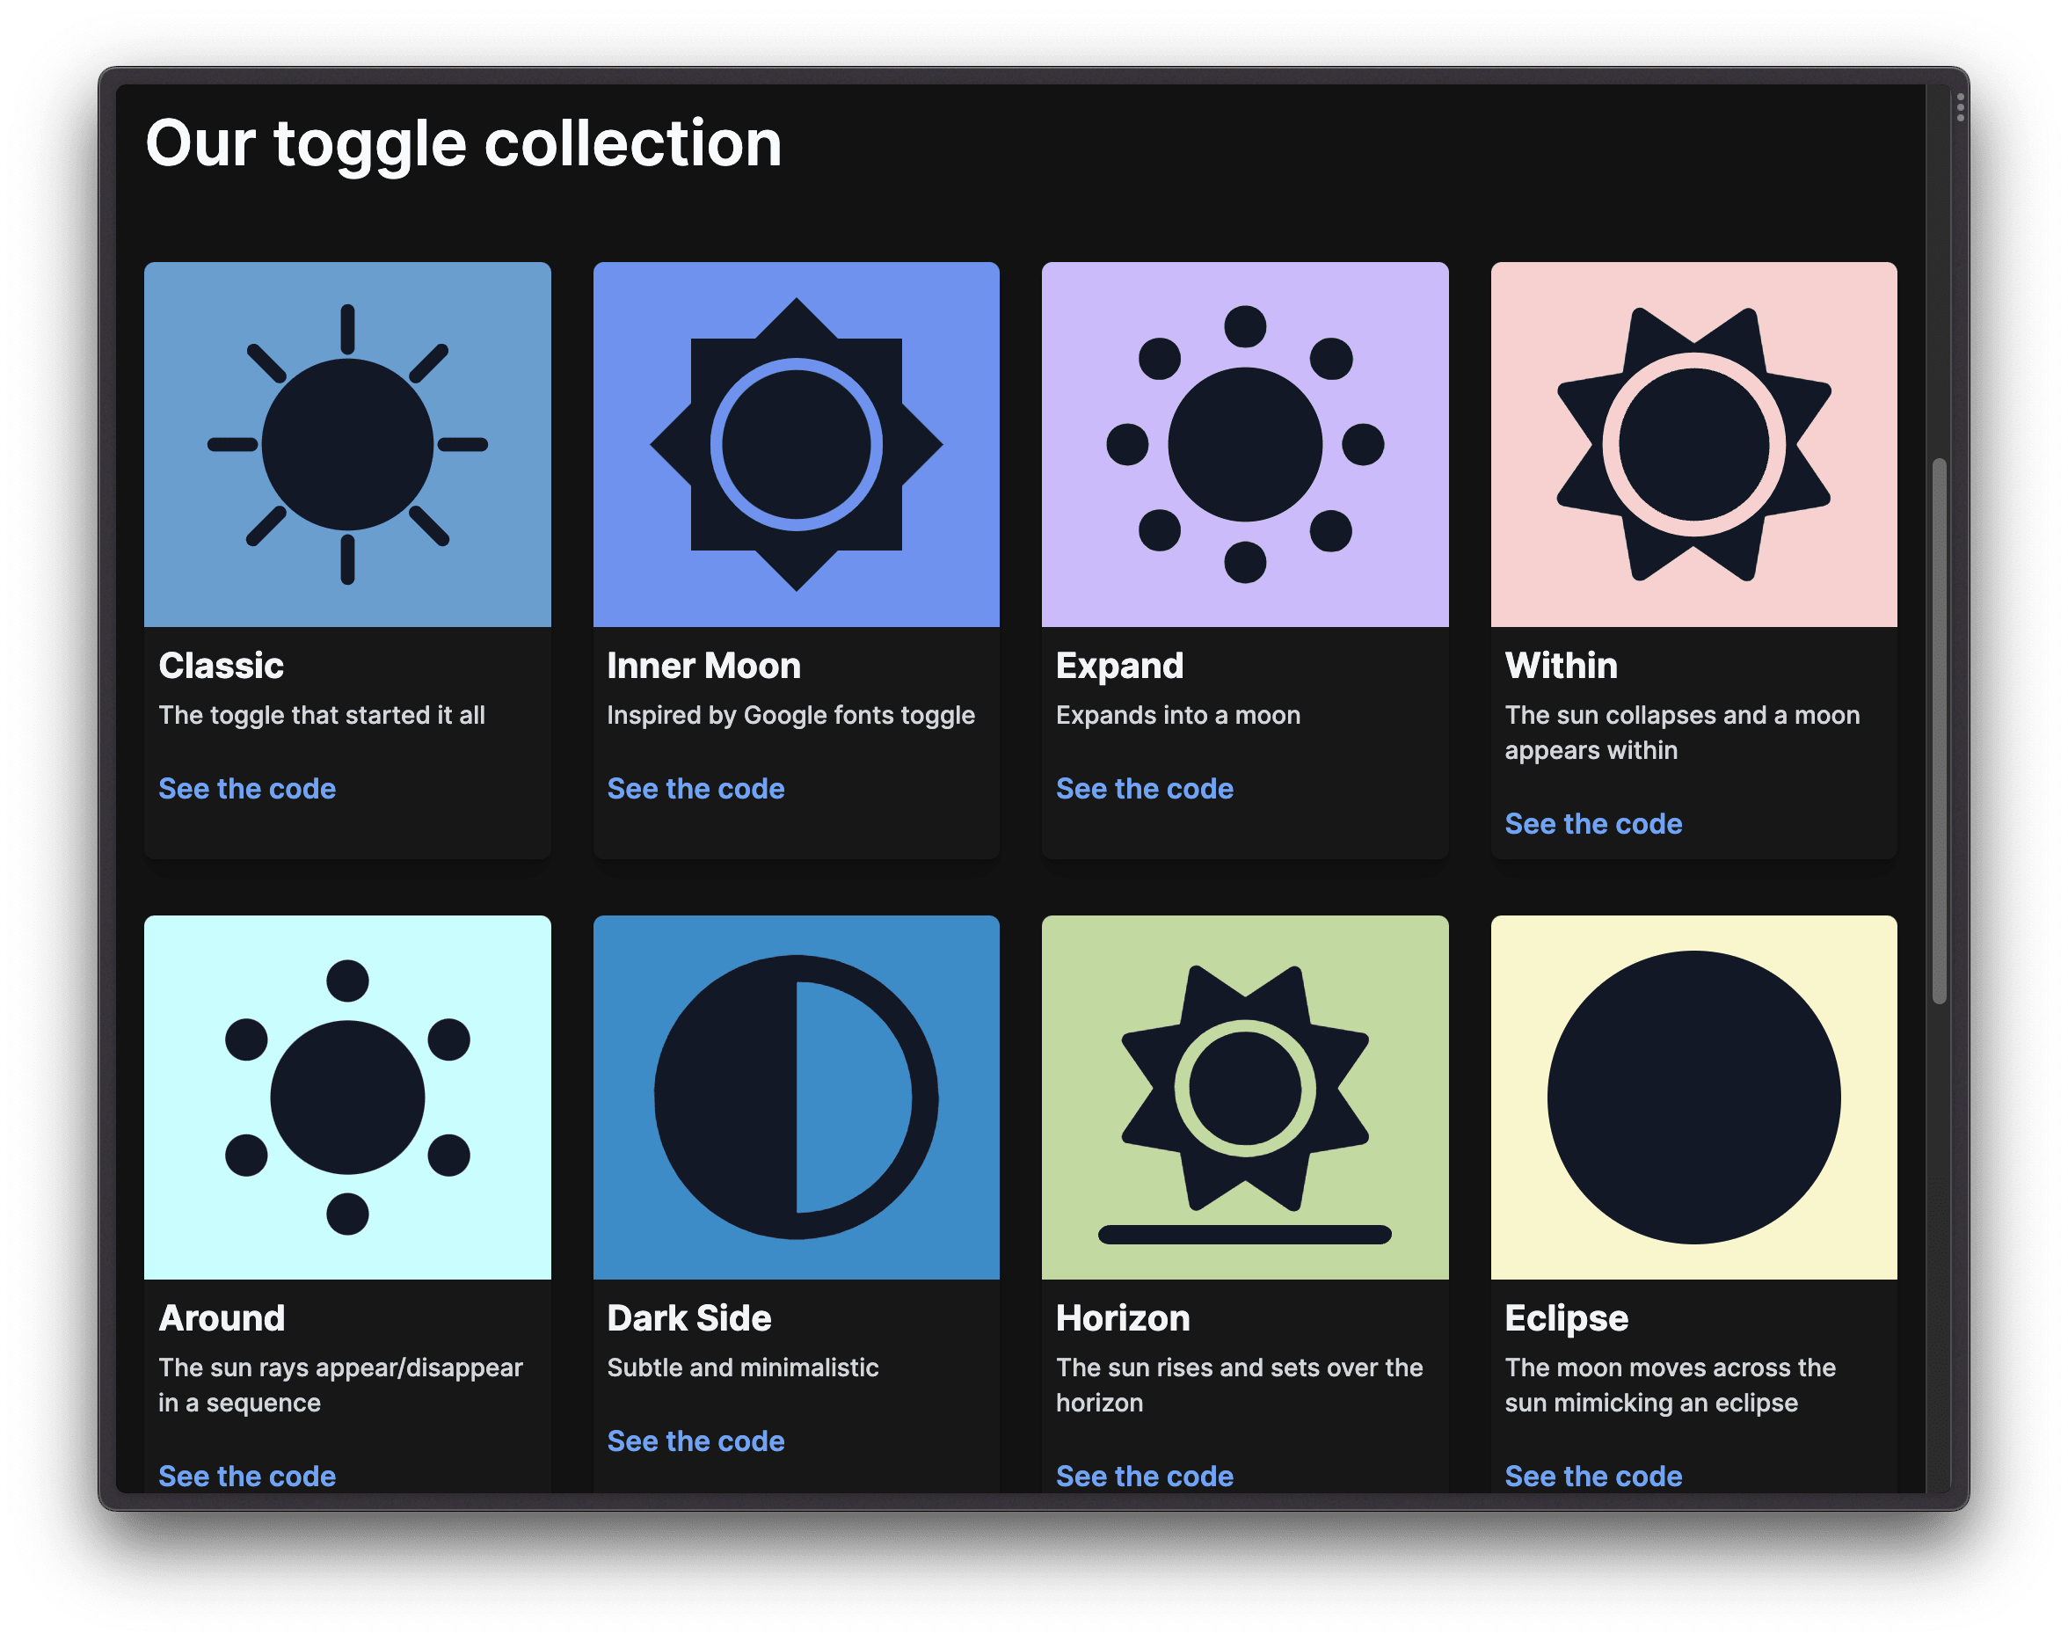Open the three-dot menu at top right
The image size is (2068, 1641).
tap(1960, 107)
